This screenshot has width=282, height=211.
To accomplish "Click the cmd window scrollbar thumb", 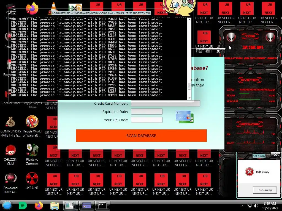I will point(189,87).
